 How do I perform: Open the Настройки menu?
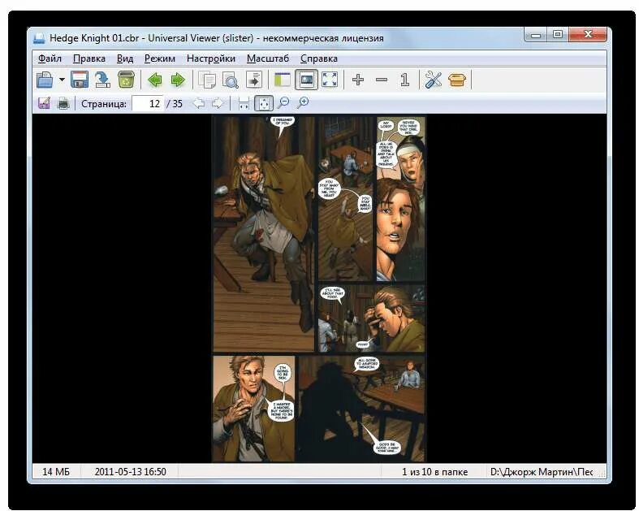[210, 58]
